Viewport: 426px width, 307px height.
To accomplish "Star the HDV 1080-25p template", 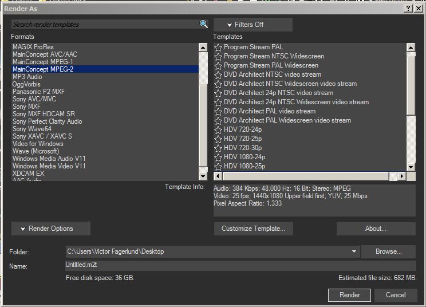I will [218, 167].
